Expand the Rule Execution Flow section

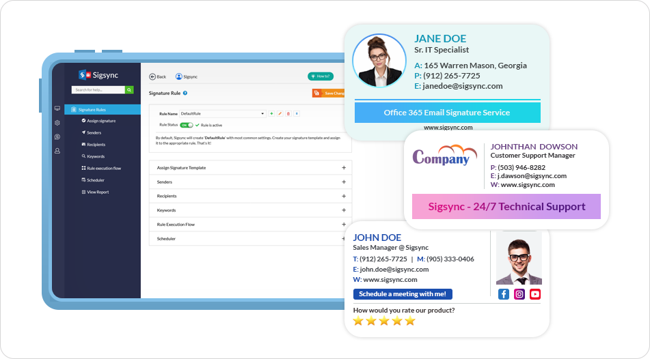pos(344,225)
